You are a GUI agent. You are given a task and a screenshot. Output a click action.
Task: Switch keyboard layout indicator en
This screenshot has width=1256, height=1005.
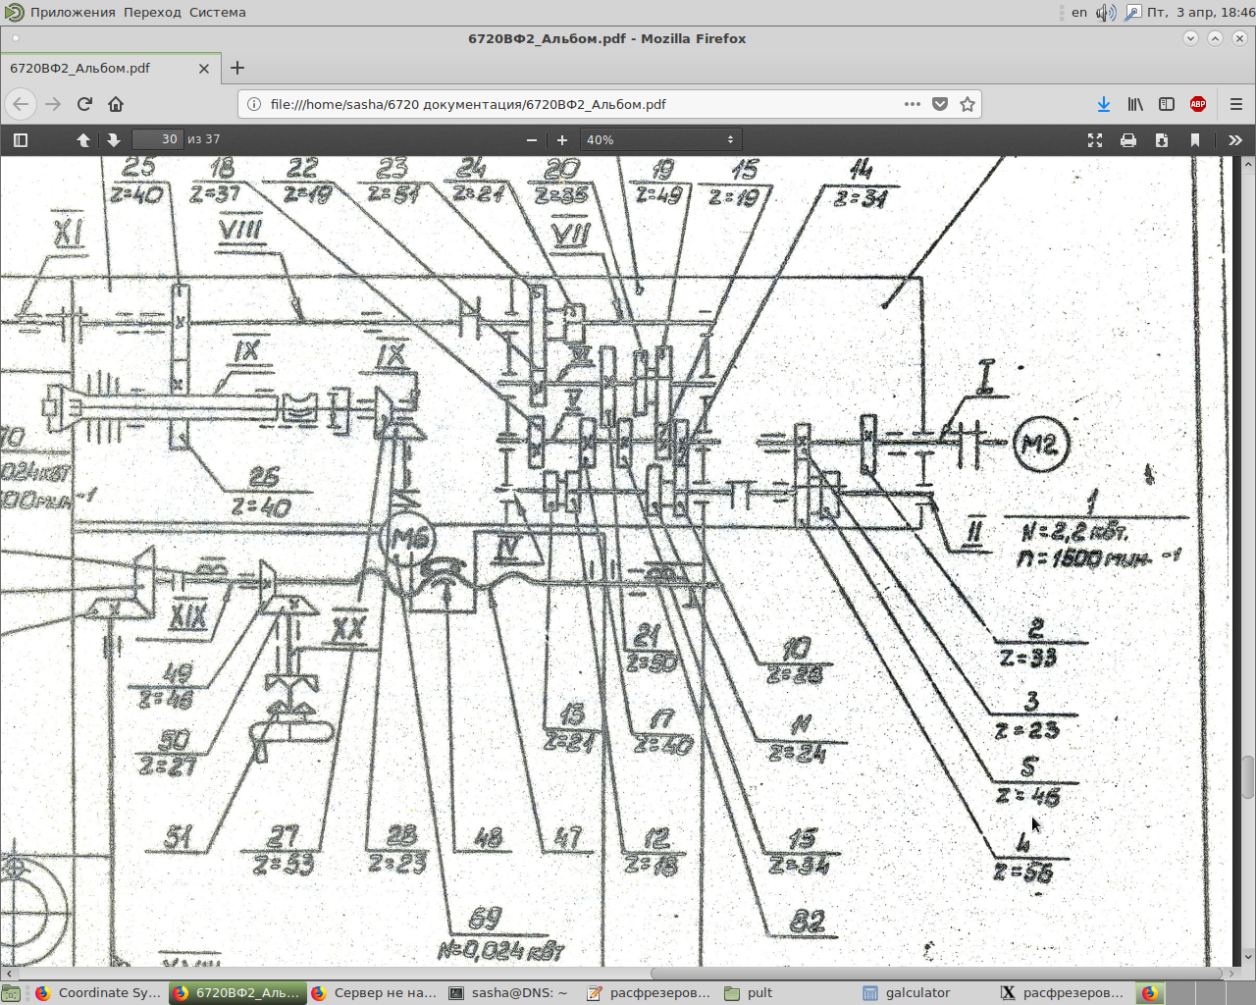(1079, 13)
